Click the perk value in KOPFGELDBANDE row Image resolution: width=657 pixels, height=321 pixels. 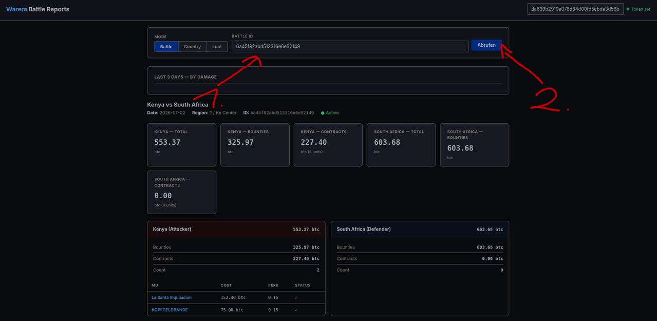[273, 310]
